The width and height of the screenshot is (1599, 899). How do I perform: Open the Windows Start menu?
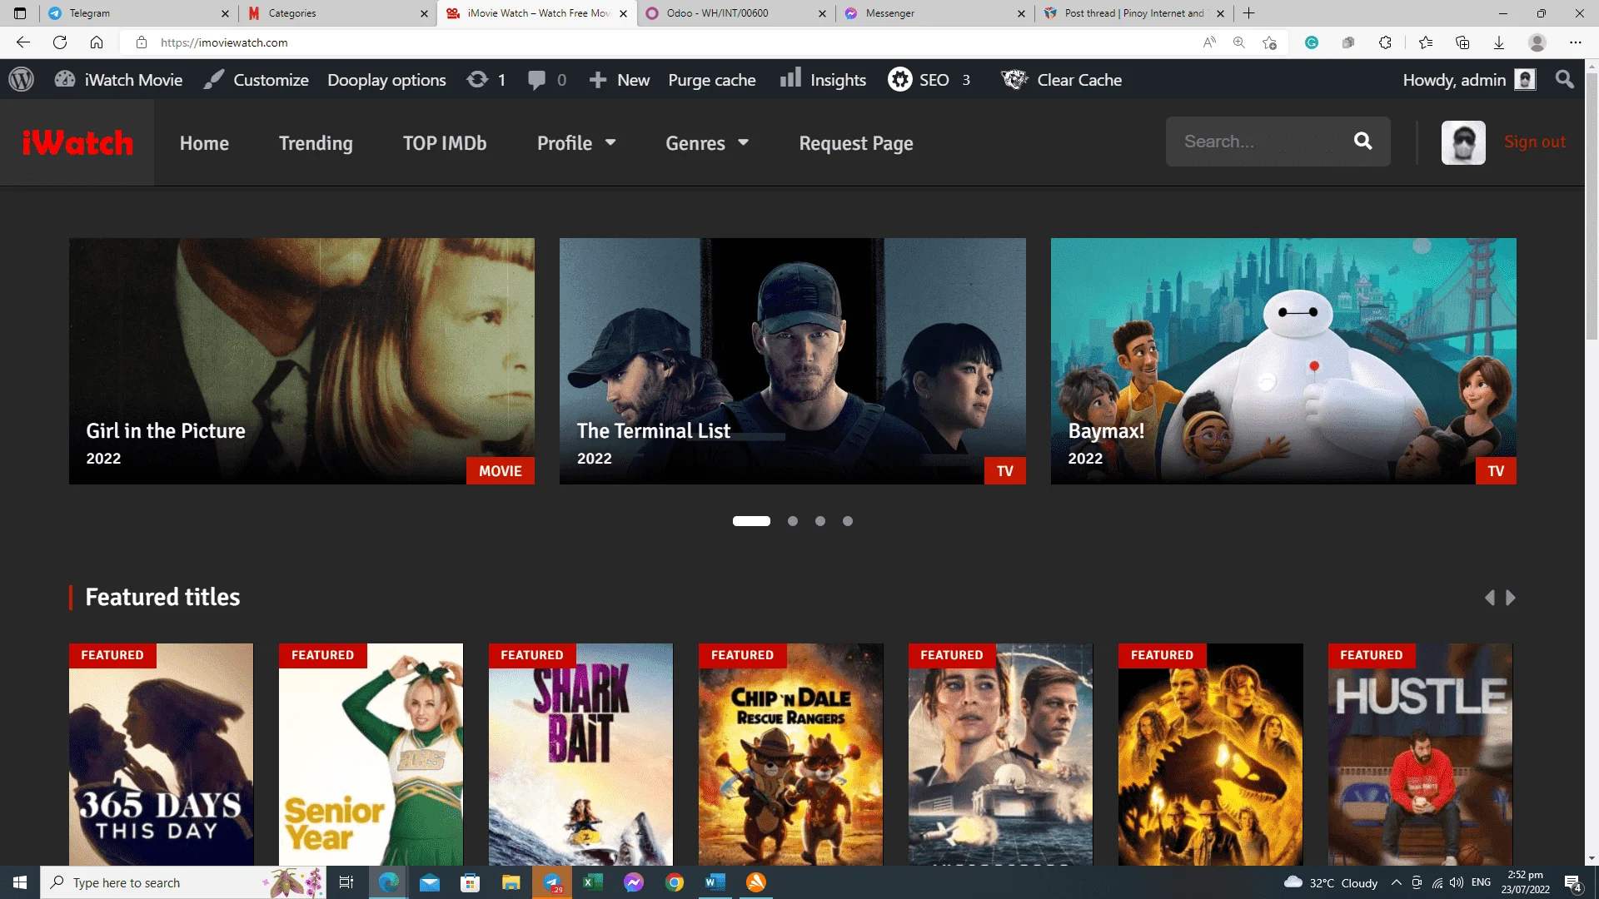pyautogui.click(x=20, y=882)
